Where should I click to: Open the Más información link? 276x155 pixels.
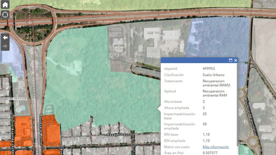coord(216,147)
